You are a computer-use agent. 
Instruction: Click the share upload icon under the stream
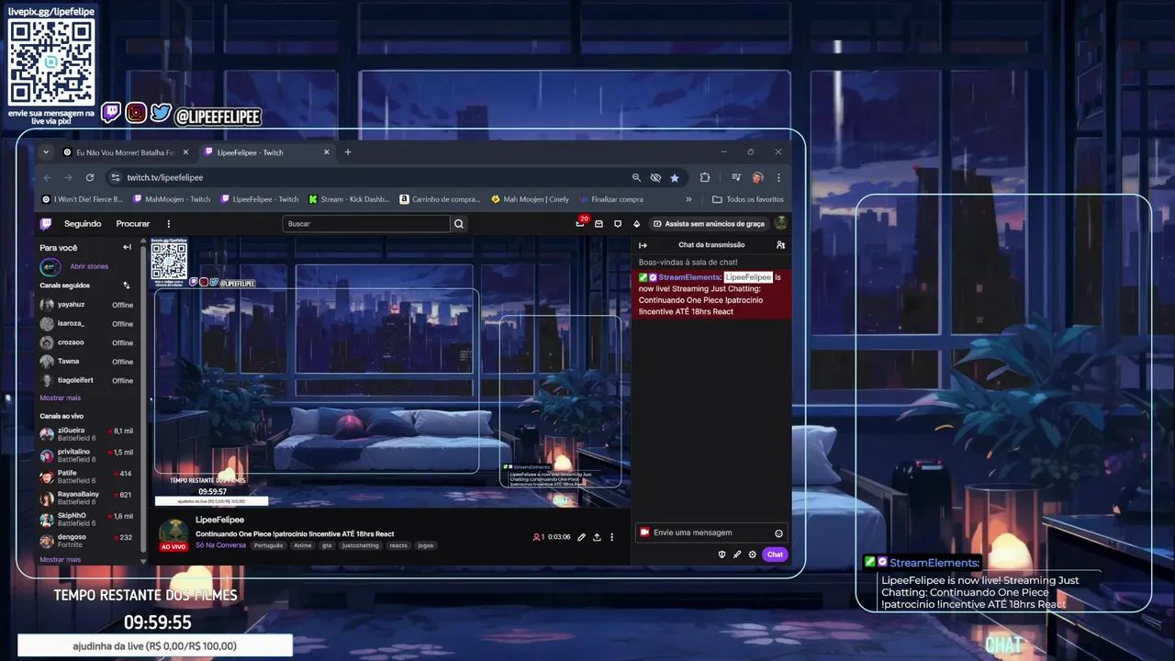(x=597, y=537)
